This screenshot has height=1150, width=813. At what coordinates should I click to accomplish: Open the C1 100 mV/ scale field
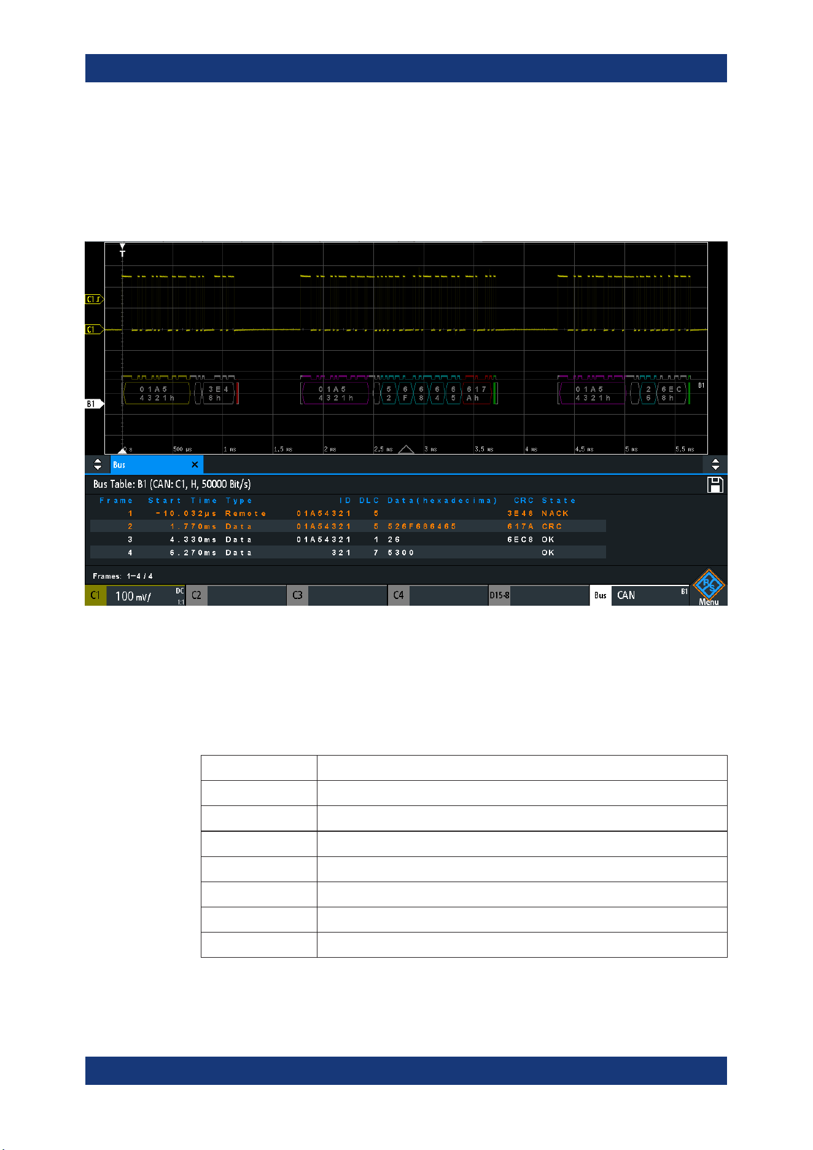coord(146,595)
